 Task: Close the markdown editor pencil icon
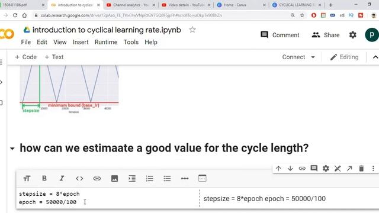[x=338, y=168]
